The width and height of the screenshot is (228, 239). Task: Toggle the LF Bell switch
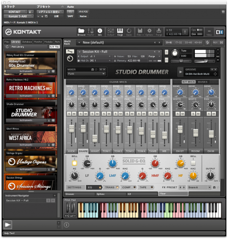(x=75, y=163)
